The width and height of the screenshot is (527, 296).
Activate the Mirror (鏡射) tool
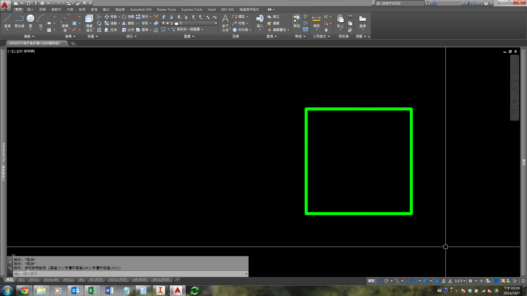pos(128,23)
